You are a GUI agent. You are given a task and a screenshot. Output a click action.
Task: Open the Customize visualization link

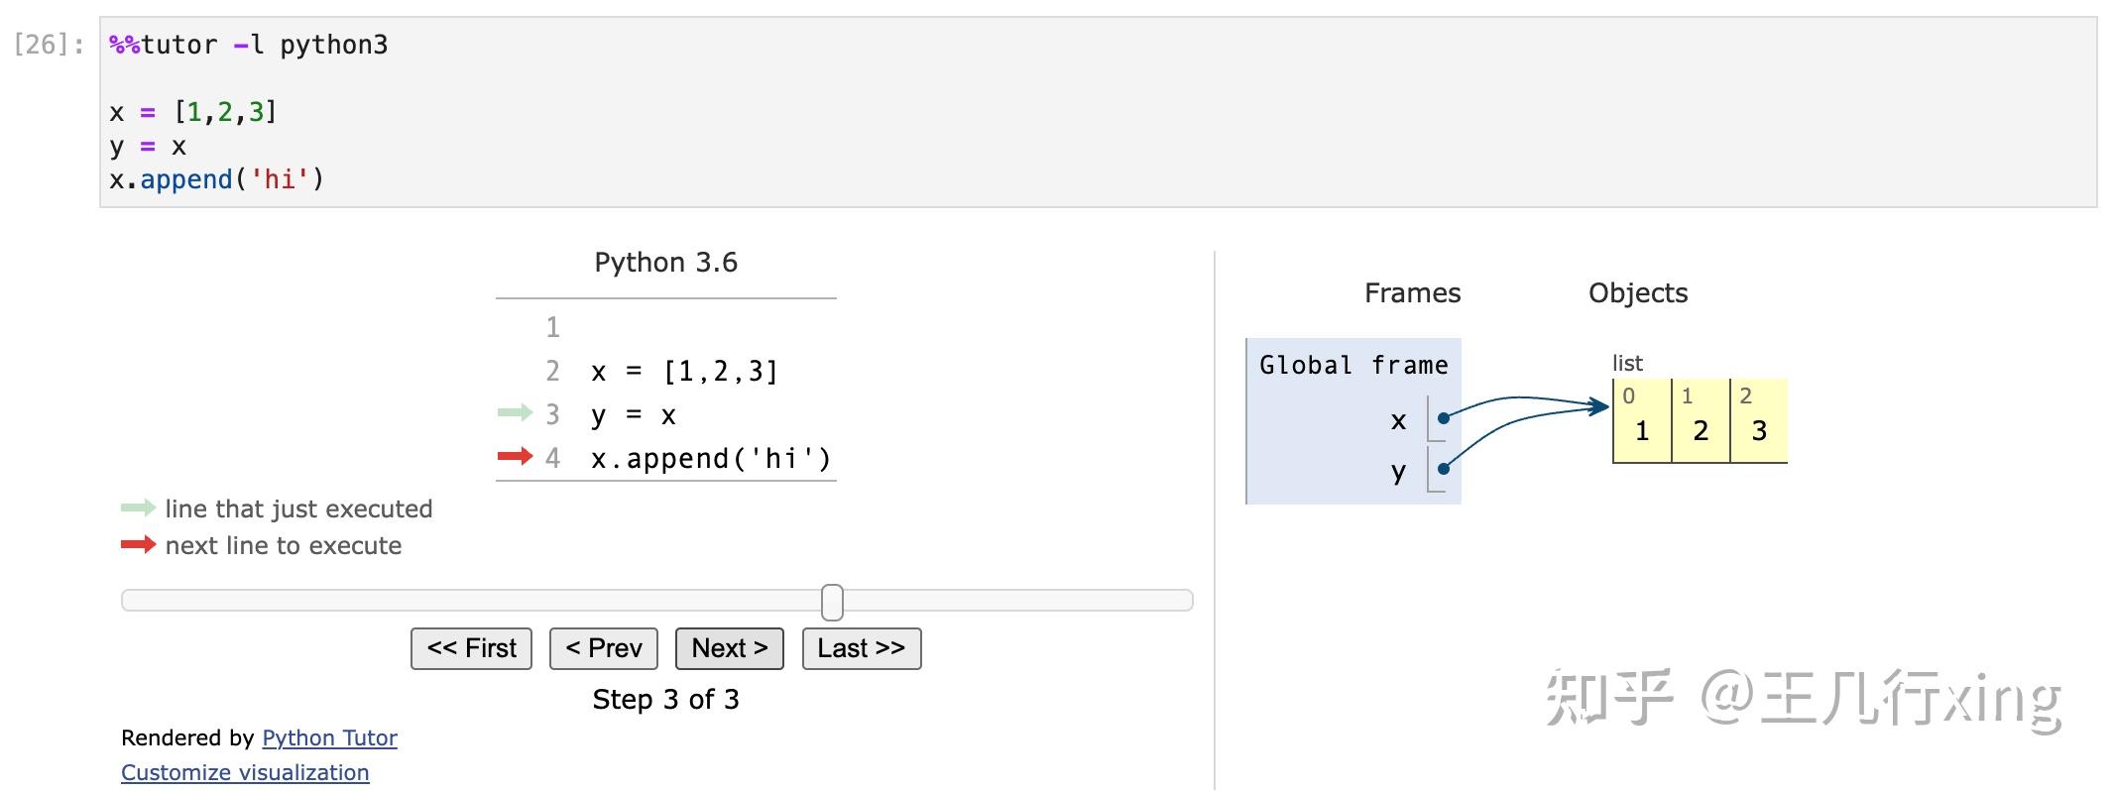click(x=245, y=772)
